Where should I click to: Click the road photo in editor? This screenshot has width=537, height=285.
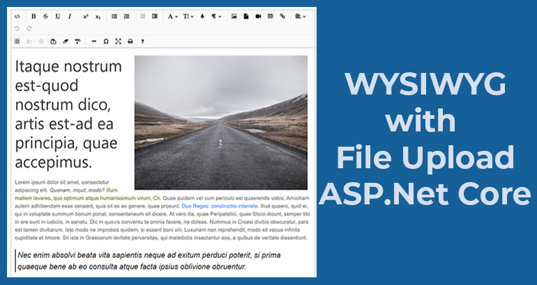point(221,122)
